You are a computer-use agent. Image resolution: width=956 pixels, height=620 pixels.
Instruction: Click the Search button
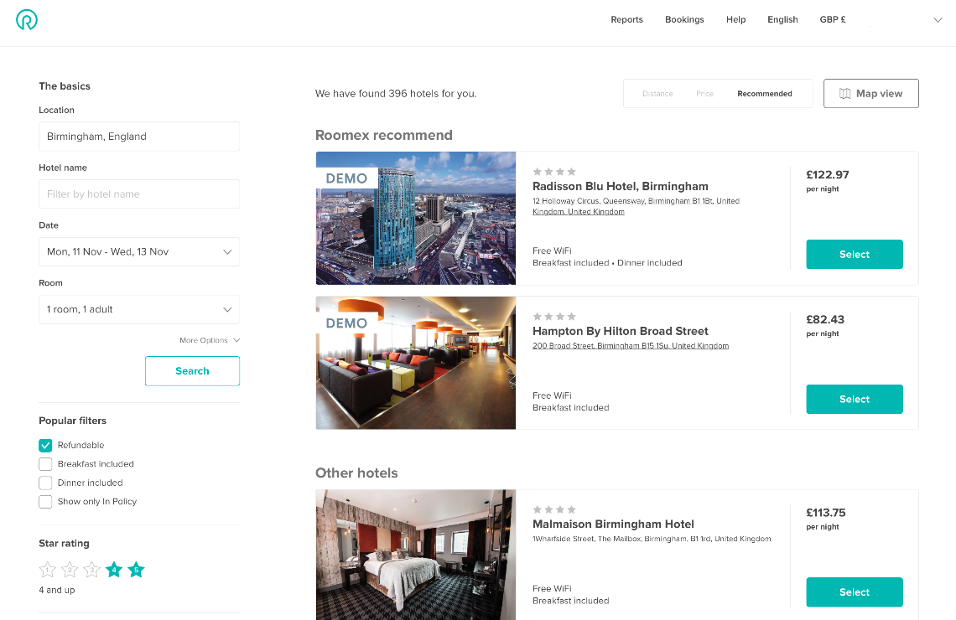point(192,371)
